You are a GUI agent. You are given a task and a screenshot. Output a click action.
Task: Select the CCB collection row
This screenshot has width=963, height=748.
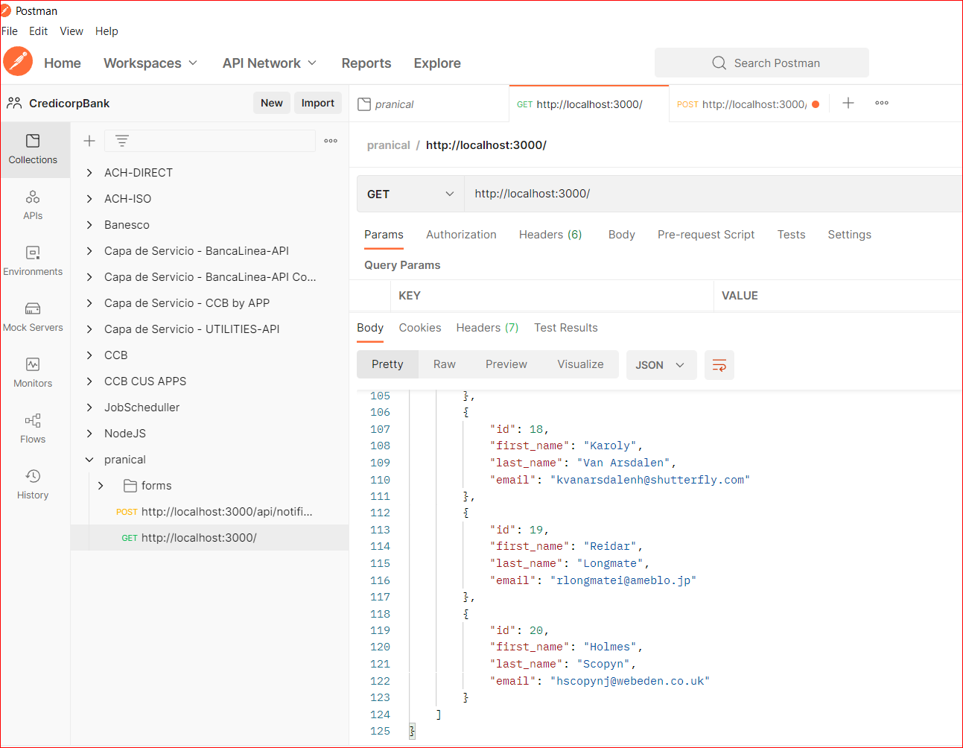(210, 355)
